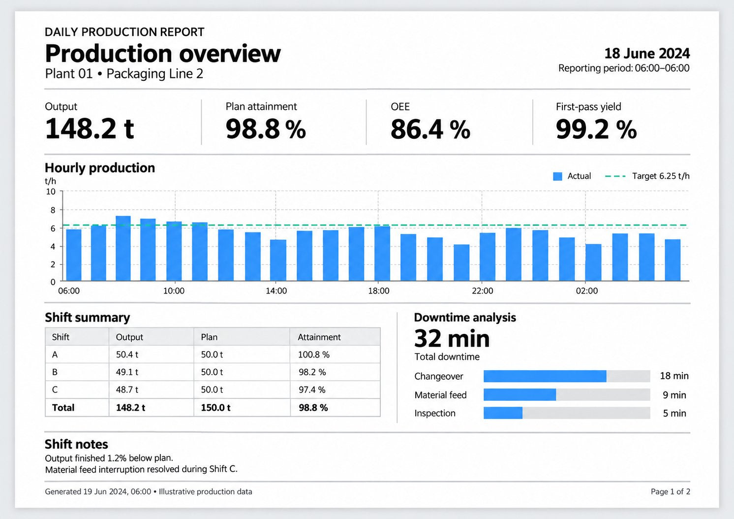
Task: Click the '22:00' x-axis label
Action: pyautogui.click(x=483, y=291)
